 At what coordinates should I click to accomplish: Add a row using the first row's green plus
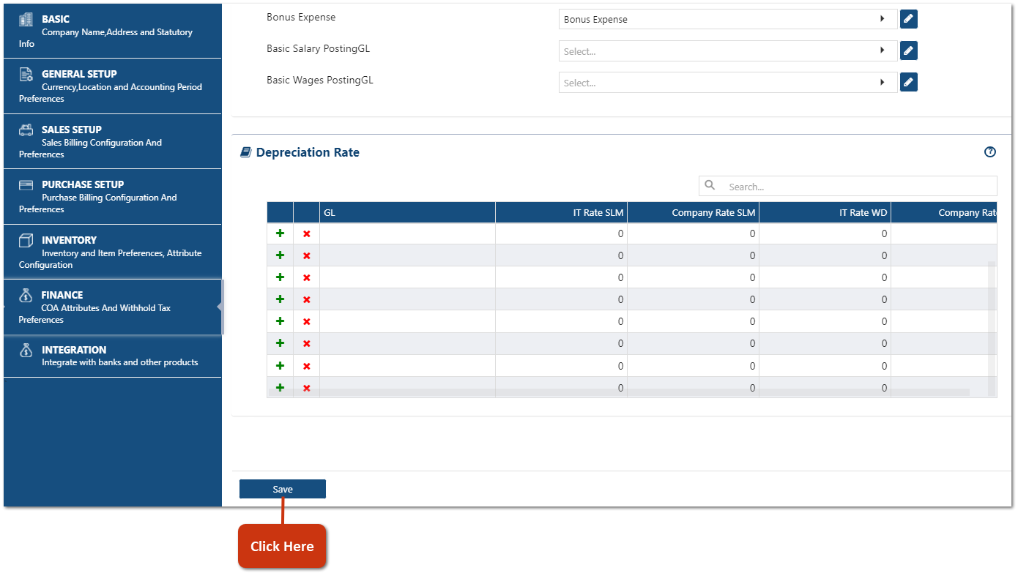(x=280, y=233)
